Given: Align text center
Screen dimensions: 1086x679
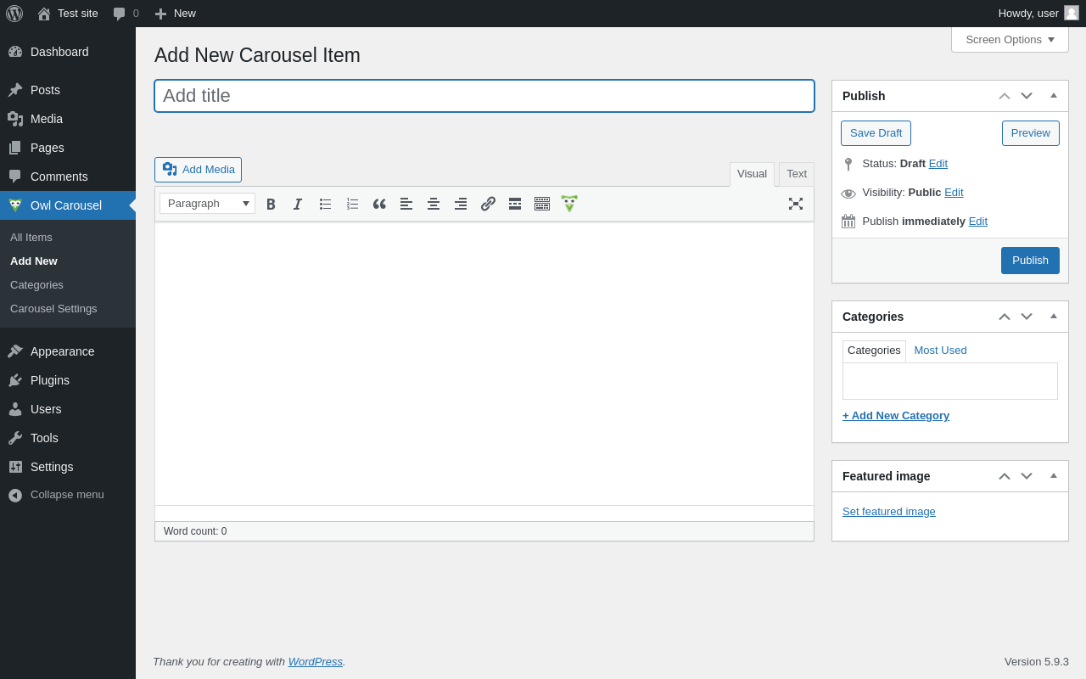Looking at the screenshot, I should tap(434, 204).
